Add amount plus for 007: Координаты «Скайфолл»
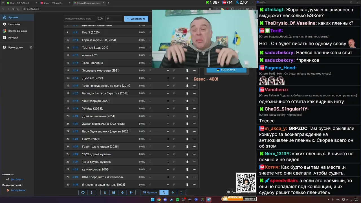 coord(168,177)
